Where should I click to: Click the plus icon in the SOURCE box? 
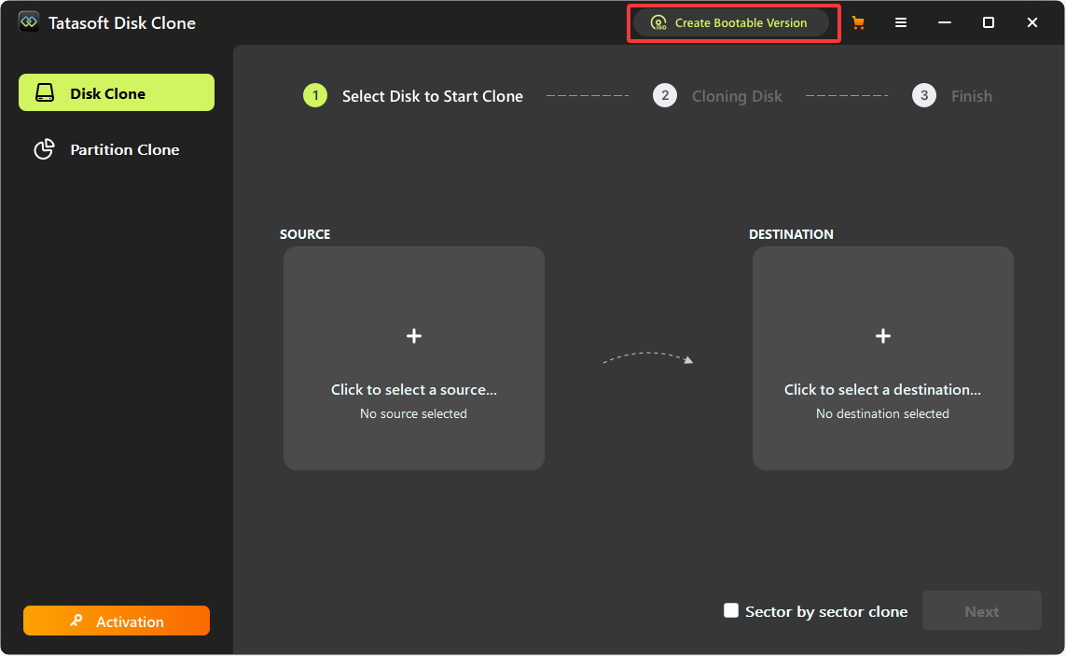[413, 336]
